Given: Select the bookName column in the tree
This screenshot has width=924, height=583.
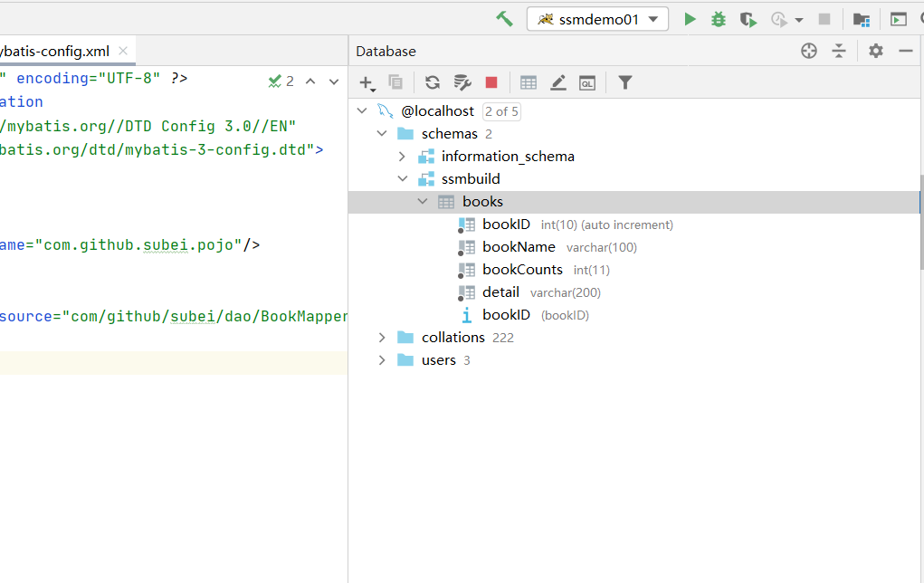Looking at the screenshot, I should [x=519, y=247].
